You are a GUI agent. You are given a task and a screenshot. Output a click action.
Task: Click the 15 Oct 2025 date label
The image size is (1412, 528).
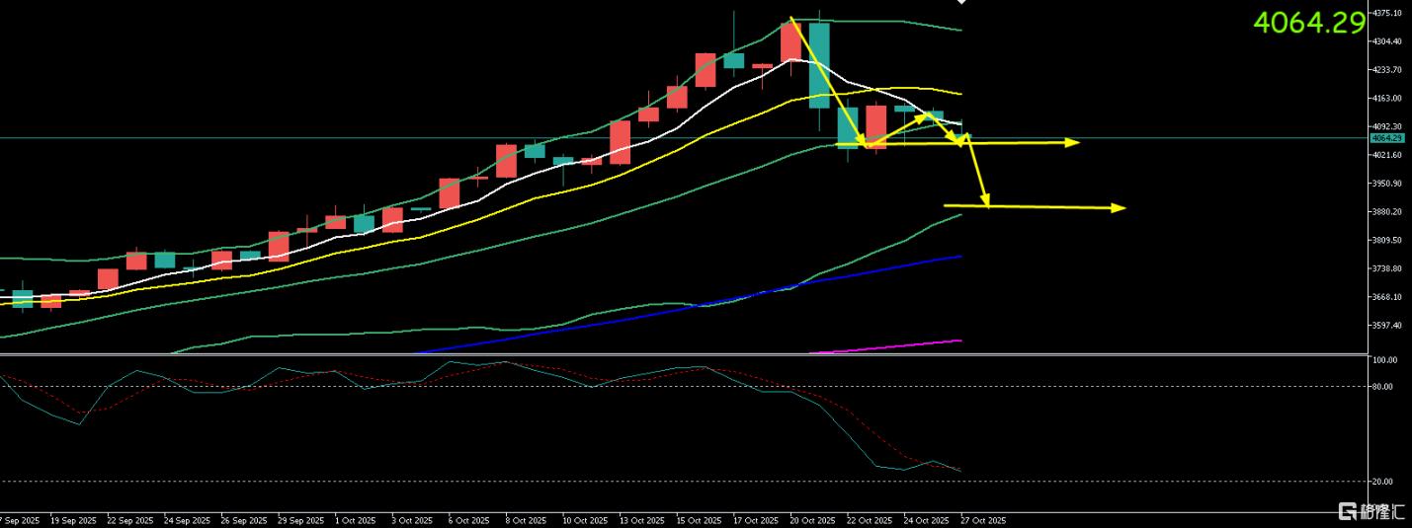pyautogui.click(x=697, y=520)
